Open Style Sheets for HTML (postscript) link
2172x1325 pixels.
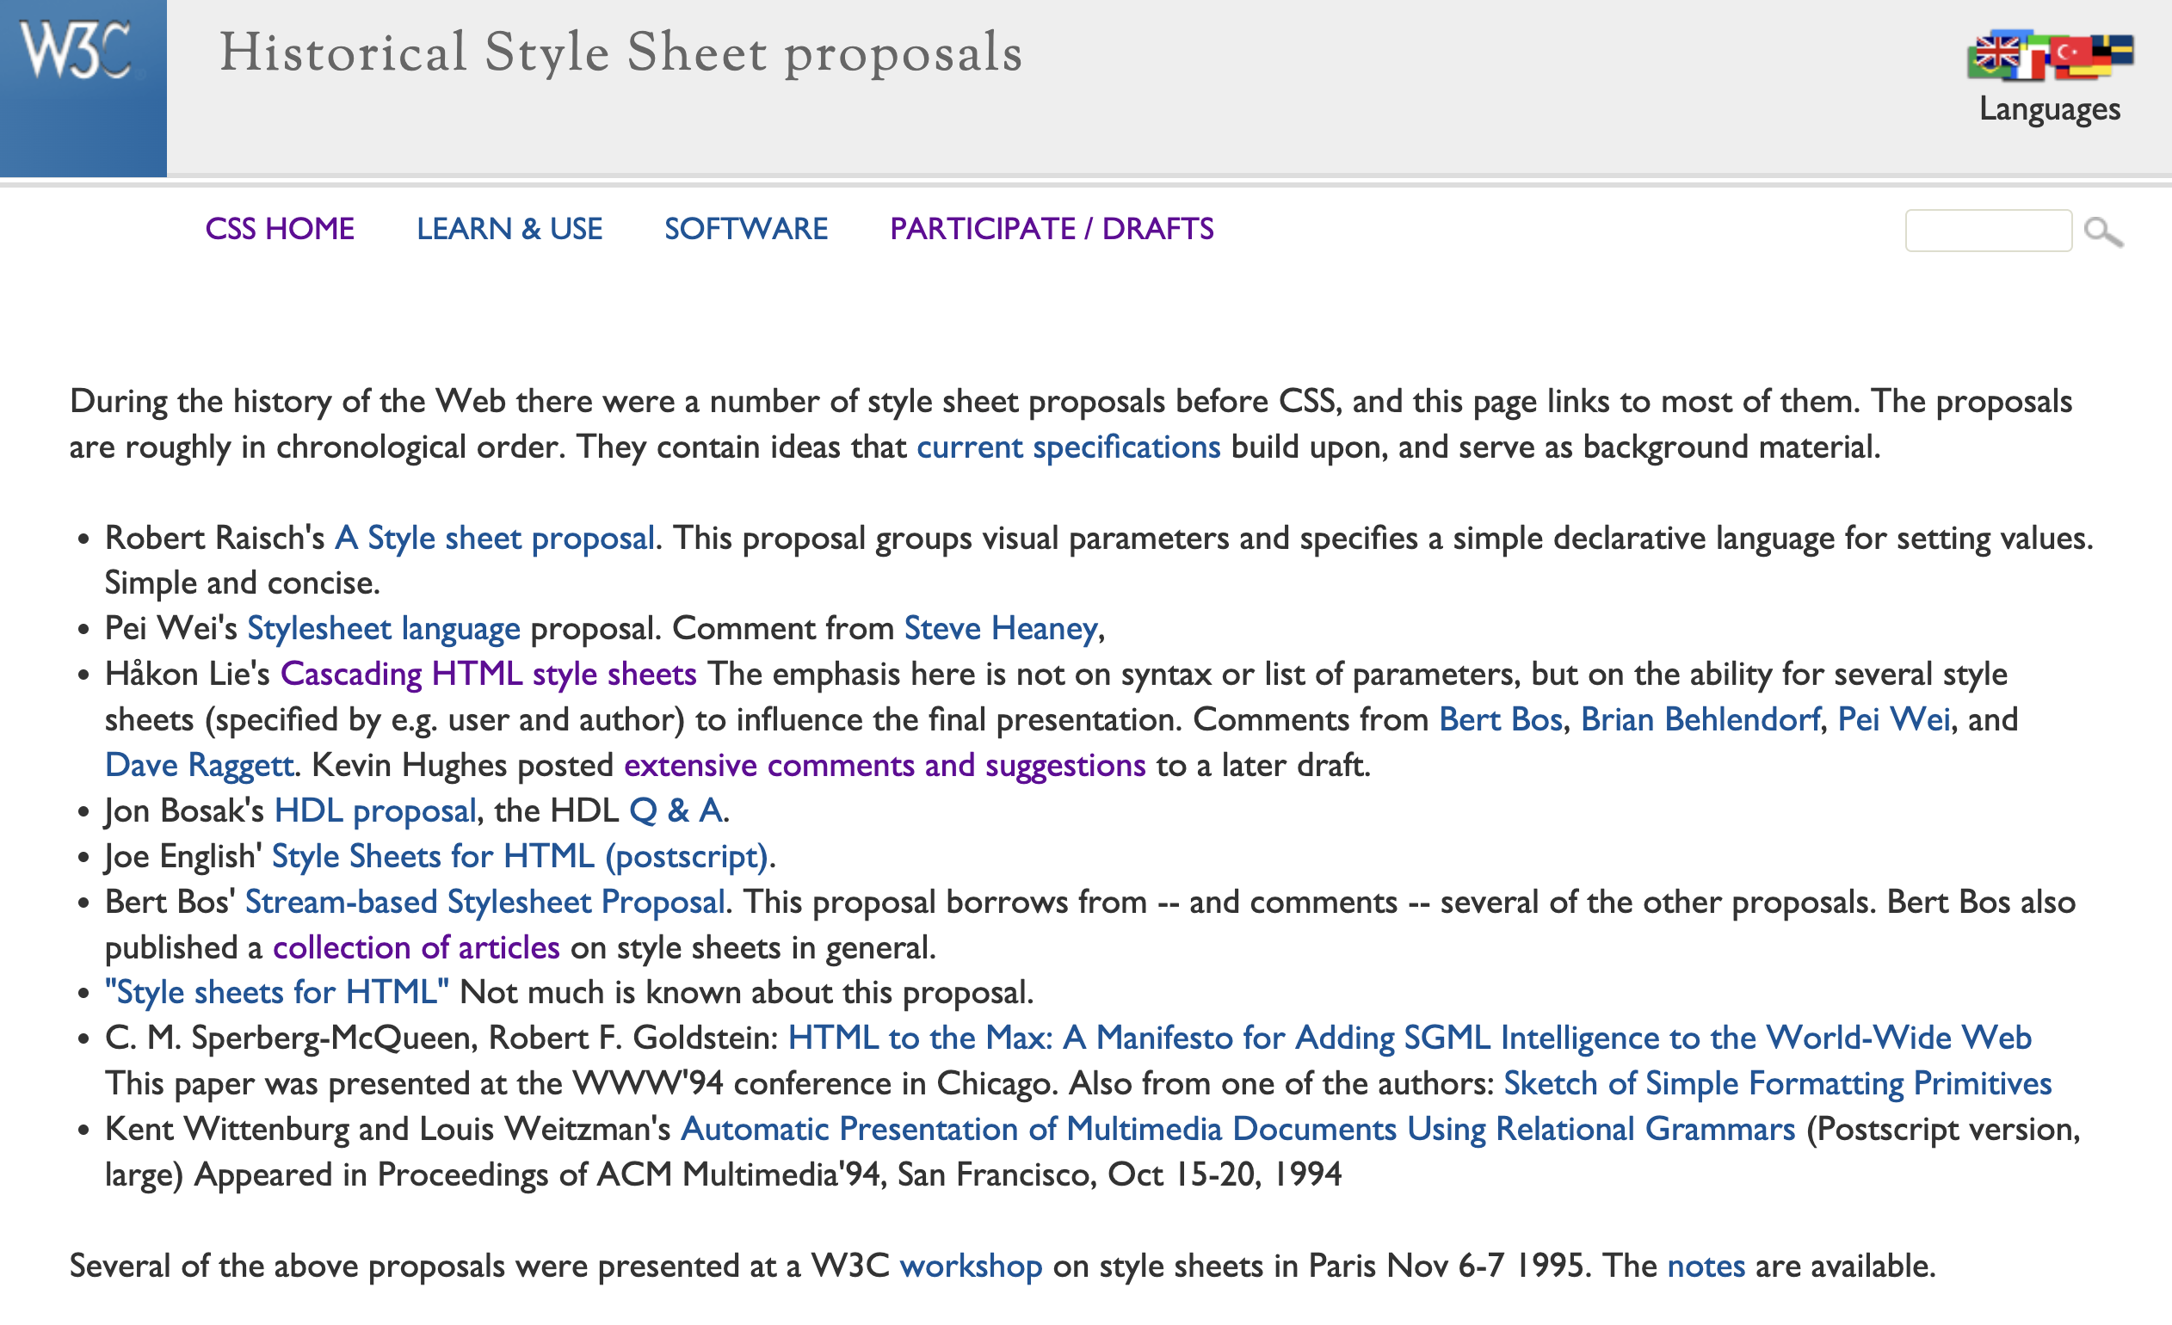[520, 857]
